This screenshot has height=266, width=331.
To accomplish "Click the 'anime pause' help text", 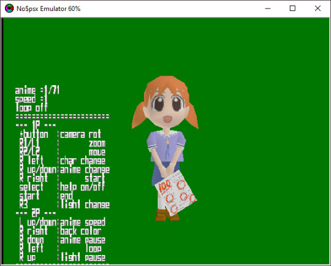I will (x=83, y=240).
